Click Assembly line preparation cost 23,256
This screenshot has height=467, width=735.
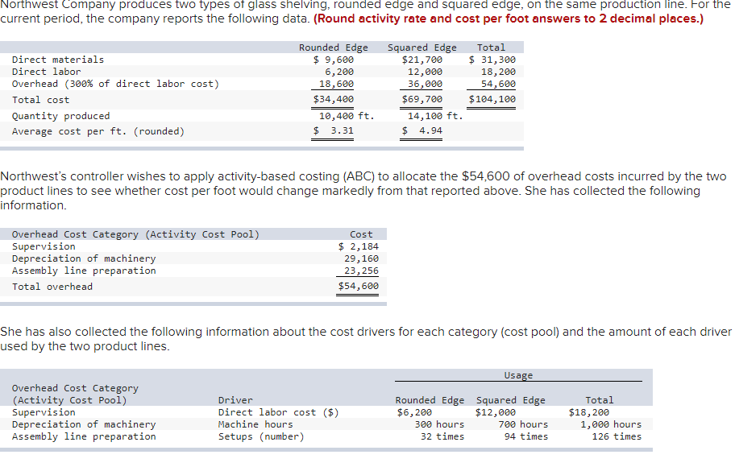(361, 271)
